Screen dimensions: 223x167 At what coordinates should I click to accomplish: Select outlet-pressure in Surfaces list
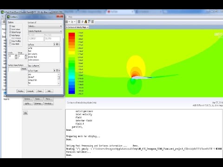coord(44,60)
